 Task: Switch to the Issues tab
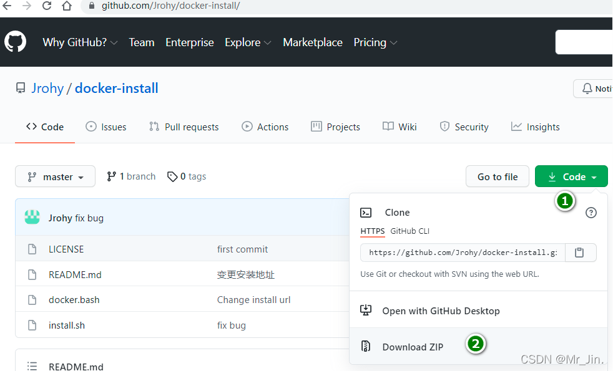(x=106, y=127)
